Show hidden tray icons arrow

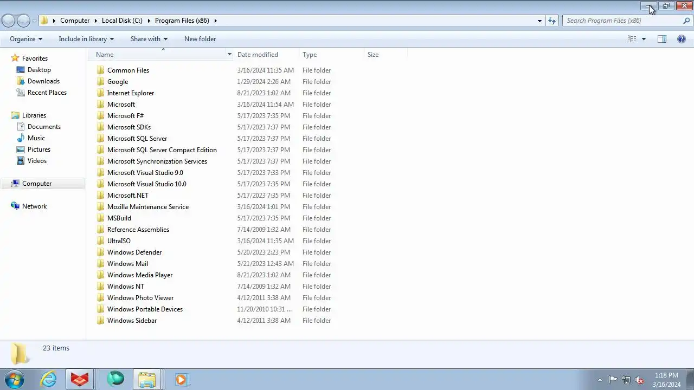(600, 380)
